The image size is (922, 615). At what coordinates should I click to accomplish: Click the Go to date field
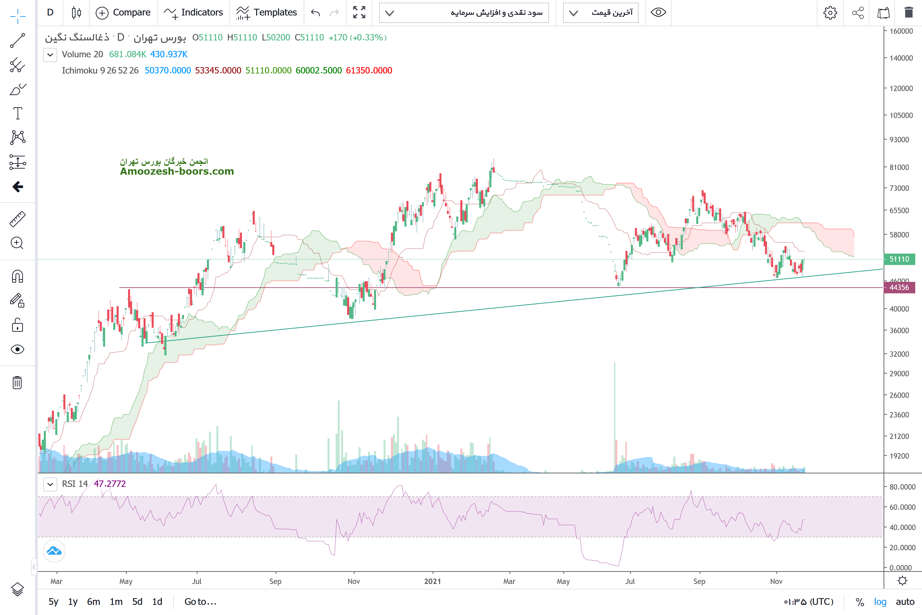(x=200, y=602)
